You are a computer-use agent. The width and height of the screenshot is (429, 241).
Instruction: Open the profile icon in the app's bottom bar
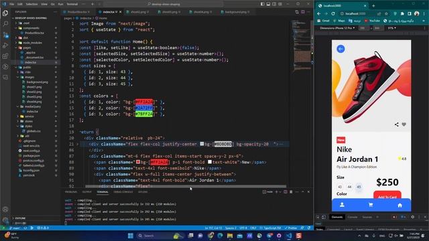tap(342, 205)
